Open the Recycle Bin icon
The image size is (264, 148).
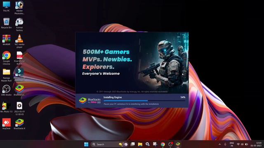(7, 23)
